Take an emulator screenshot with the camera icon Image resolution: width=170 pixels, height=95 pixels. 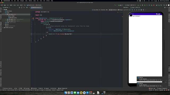[x=141, y=10]
